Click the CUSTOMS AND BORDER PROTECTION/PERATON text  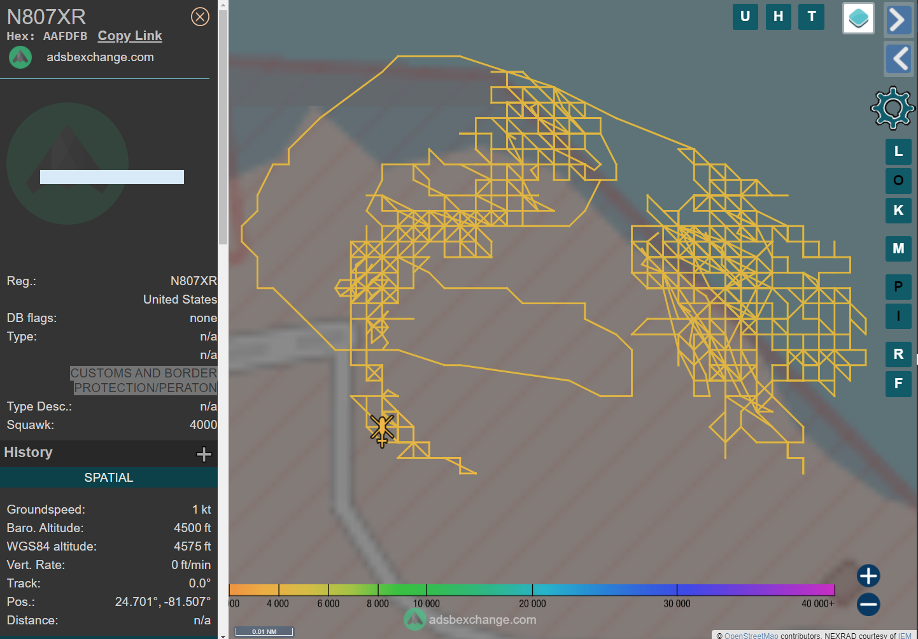tap(144, 381)
